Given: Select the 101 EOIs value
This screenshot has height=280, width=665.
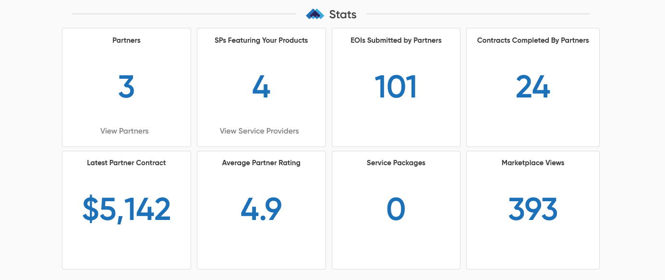Looking at the screenshot, I should coord(396,87).
